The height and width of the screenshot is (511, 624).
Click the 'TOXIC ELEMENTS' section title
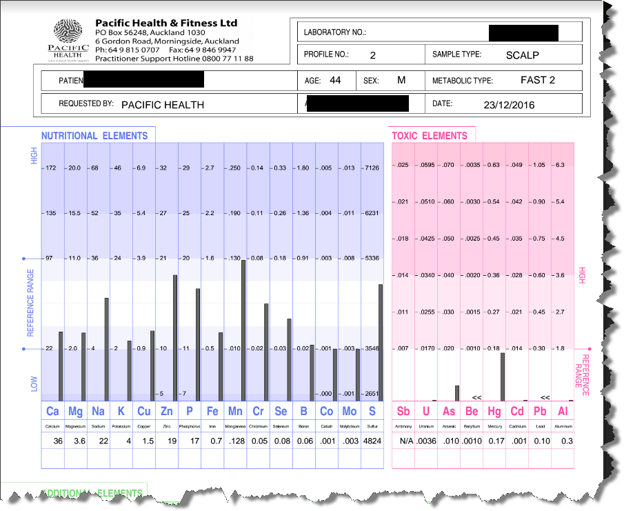coord(430,136)
